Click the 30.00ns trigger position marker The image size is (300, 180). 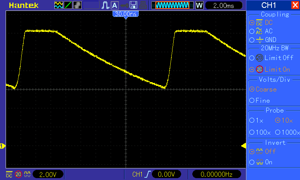pyautogui.click(x=126, y=15)
